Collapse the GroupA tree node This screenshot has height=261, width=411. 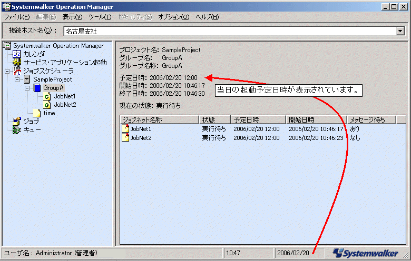click(x=27, y=88)
